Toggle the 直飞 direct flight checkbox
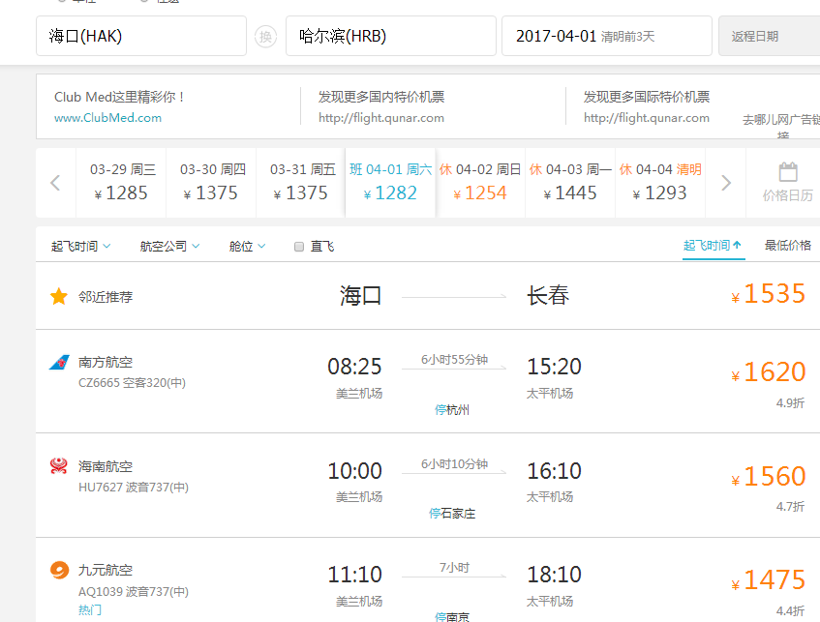 (x=299, y=247)
